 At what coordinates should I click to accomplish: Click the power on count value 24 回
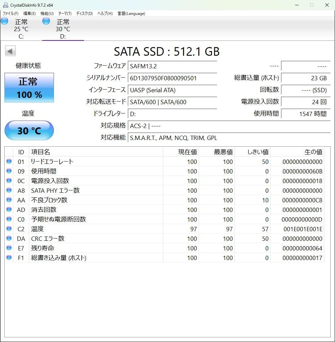pyautogui.click(x=306, y=102)
